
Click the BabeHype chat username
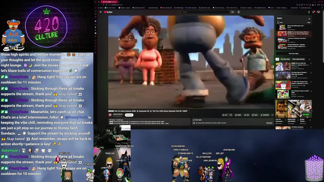click(x=10, y=150)
